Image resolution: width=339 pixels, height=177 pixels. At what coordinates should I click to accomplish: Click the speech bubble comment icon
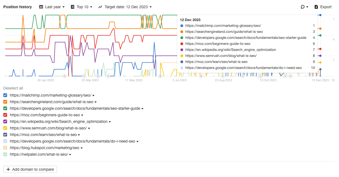(x=303, y=7)
